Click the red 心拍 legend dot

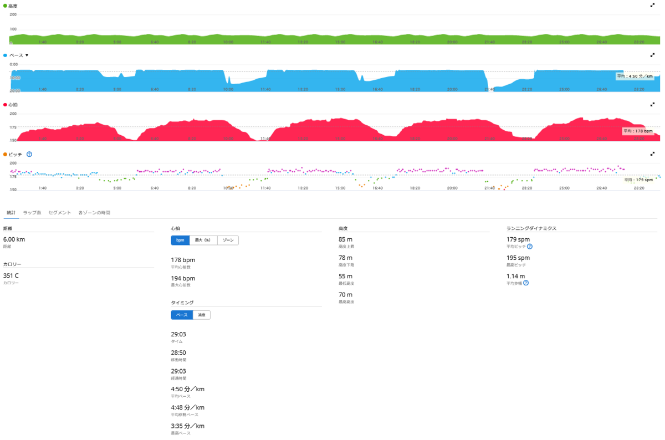pyautogui.click(x=5, y=105)
